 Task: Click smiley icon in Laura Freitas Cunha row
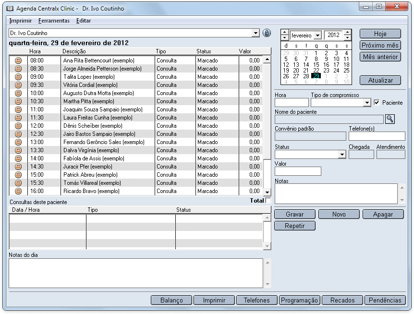(x=18, y=118)
